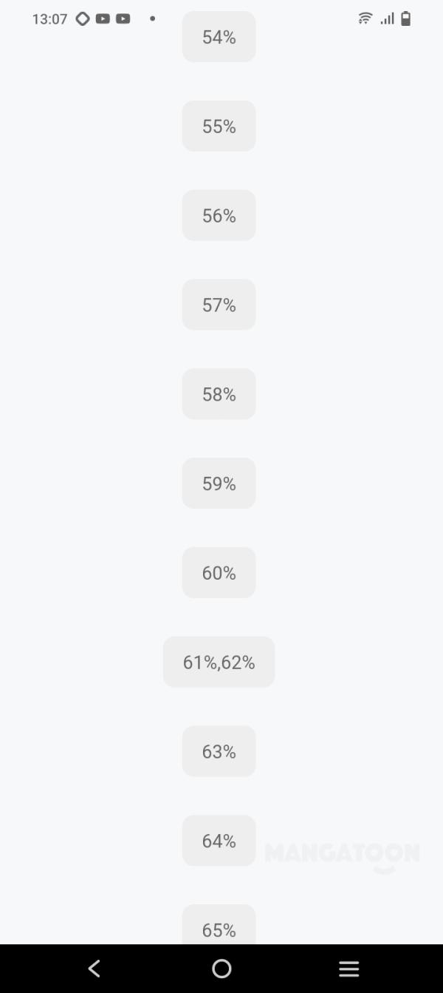This screenshot has width=443, height=993.
Task: Select the 58% option
Action: click(x=219, y=394)
